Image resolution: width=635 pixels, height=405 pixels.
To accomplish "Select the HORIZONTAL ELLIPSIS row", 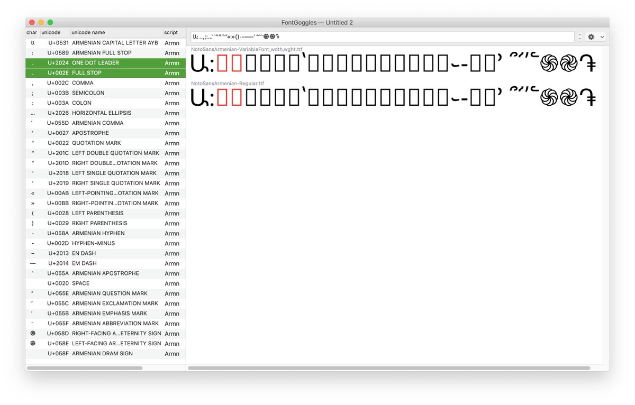I will [x=106, y=113].
